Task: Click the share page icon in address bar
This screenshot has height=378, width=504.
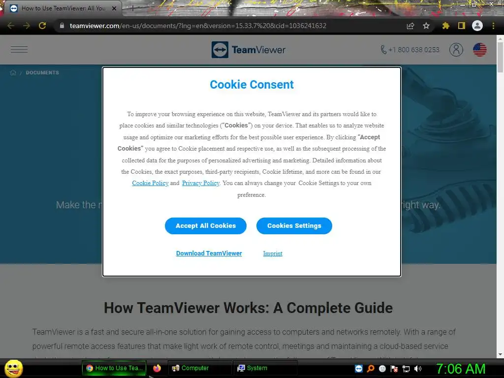Action: tap(410, 26)
